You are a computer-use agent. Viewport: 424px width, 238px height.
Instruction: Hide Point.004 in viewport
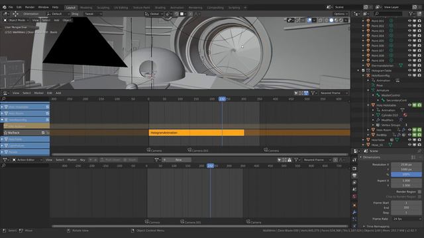pyautogui.click(x=409, y=36)
